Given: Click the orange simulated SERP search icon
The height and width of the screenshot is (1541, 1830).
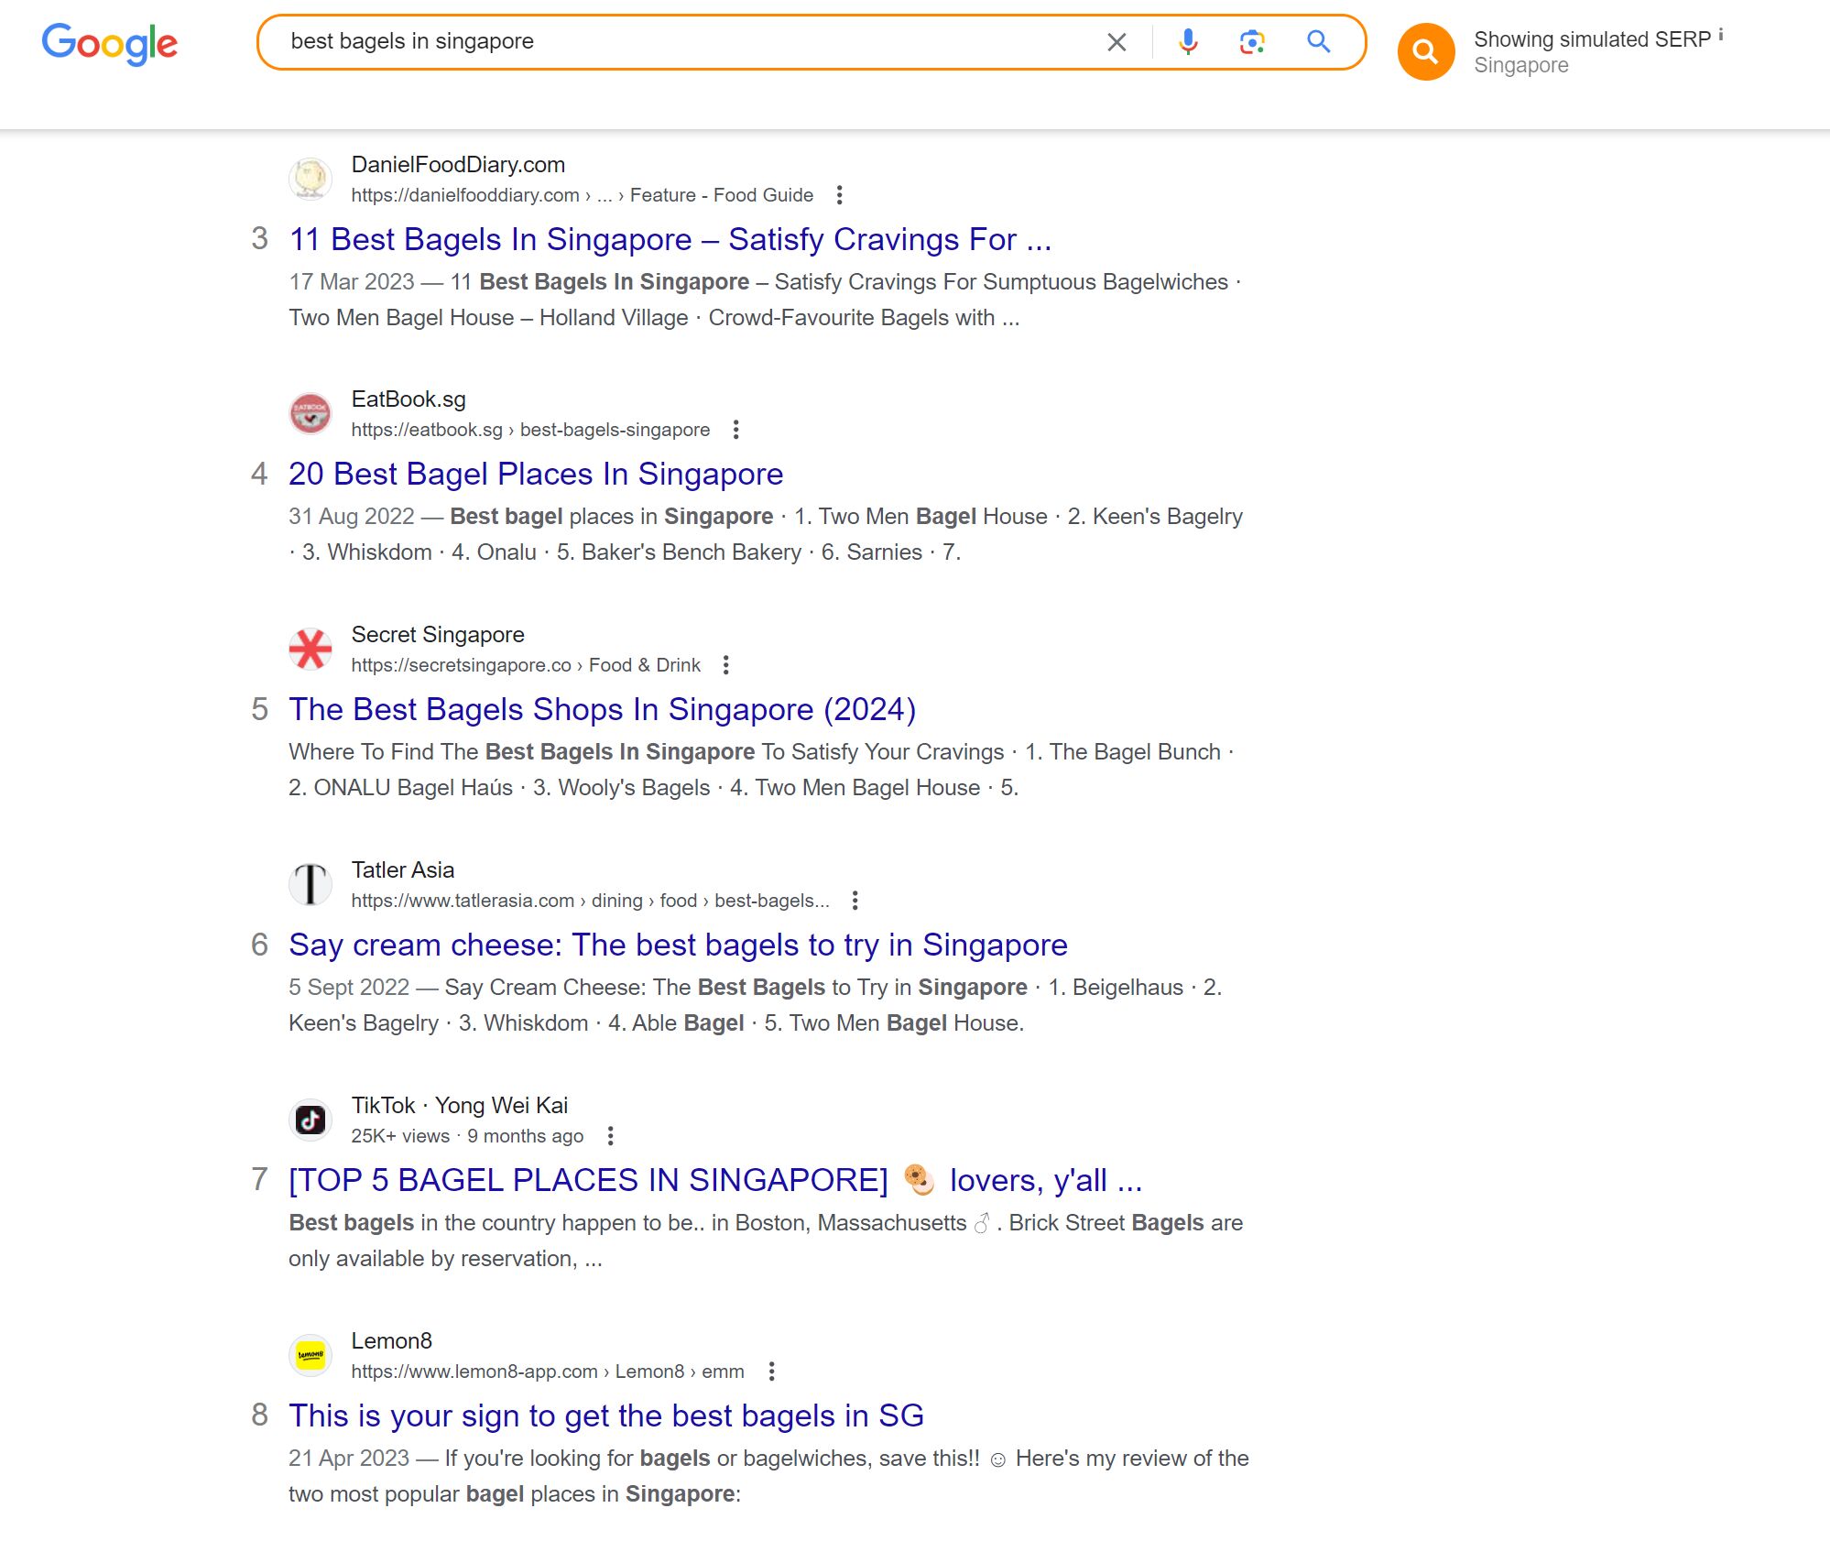Looking at the screenshot, I should click(x=1424, y=52).
